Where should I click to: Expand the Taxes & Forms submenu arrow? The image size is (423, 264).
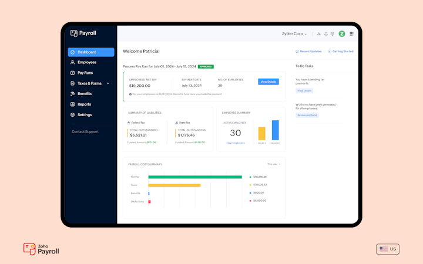click(x=108, y=83)
